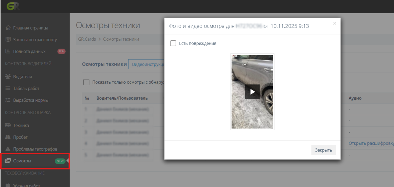Click the book icon for Законы по транспорту
The image size is (394, 187).
[x=8, y=40]
